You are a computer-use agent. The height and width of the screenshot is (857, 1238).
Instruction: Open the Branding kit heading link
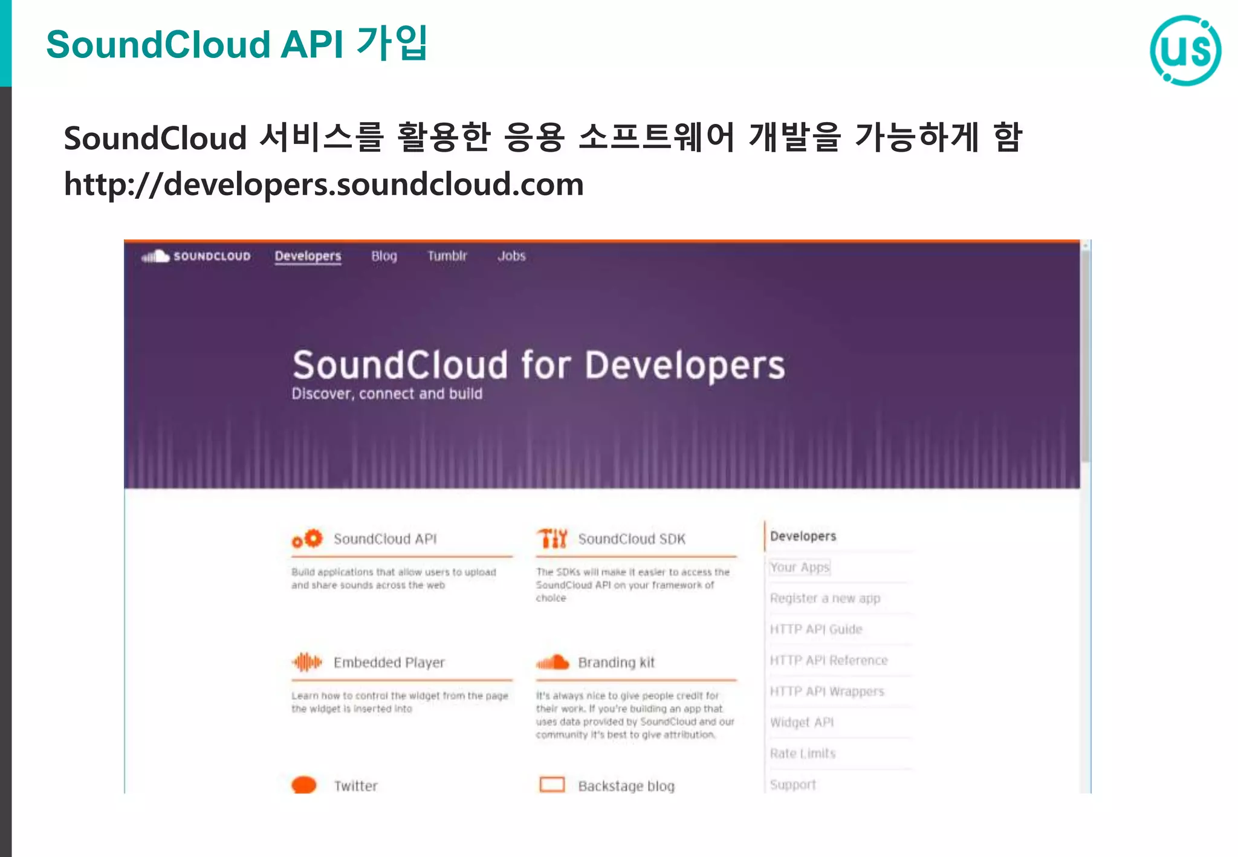tap(617, 662)
